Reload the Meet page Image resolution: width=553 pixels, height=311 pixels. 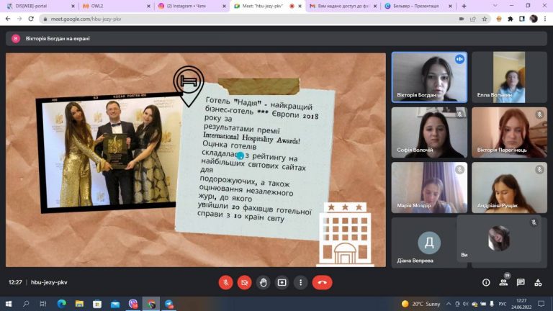click(x=31, y=19)
